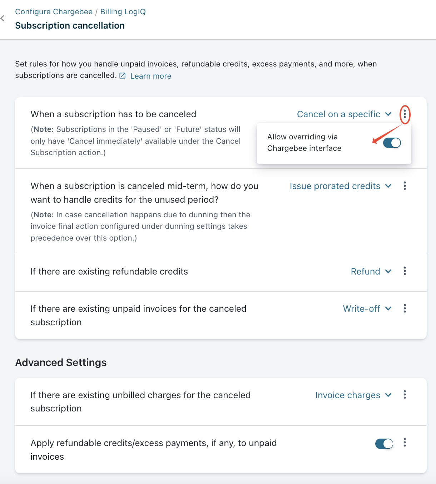The height and width of the screenshot is (484, 436).
Task: Open kebab menu for apply refundable credits row
Action: click(x=405, y=443)
